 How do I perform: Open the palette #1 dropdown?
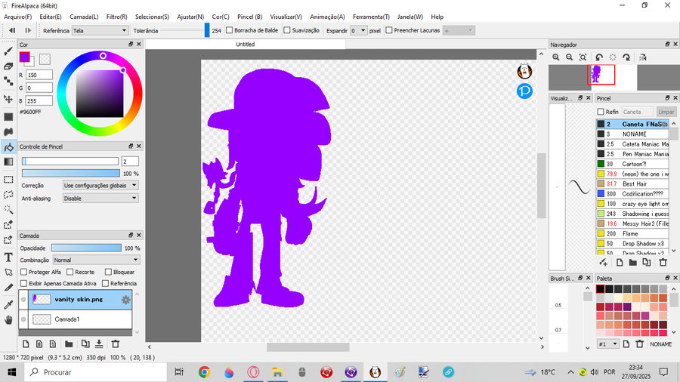point(608,344)
